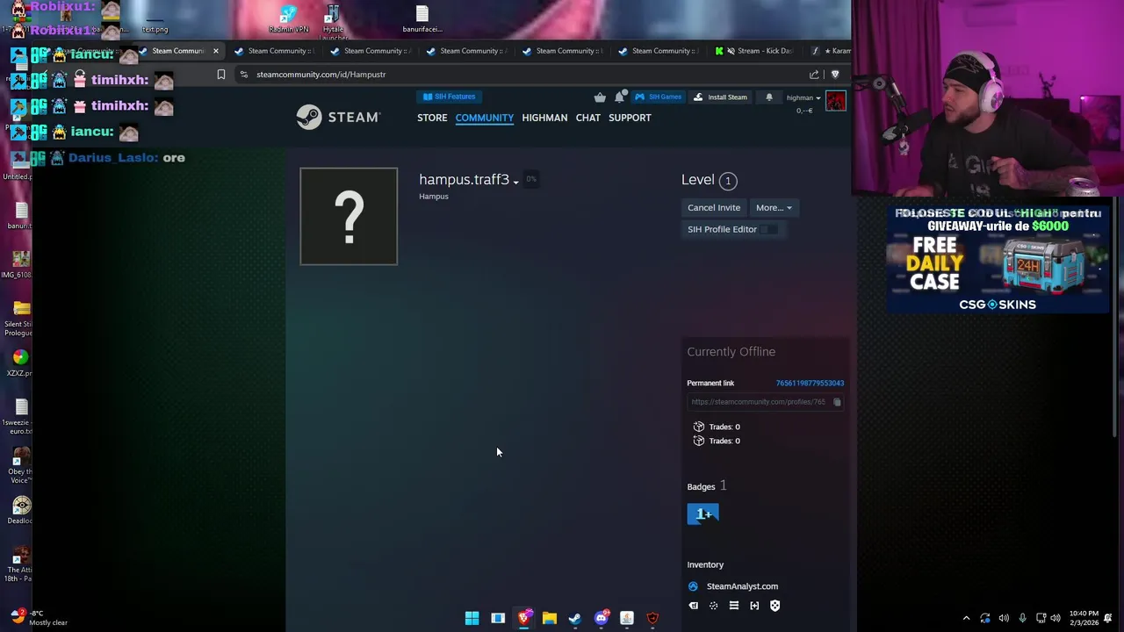Open the COMMUNITY menu
Screen dimensions: 1124x632
[484, 118]
